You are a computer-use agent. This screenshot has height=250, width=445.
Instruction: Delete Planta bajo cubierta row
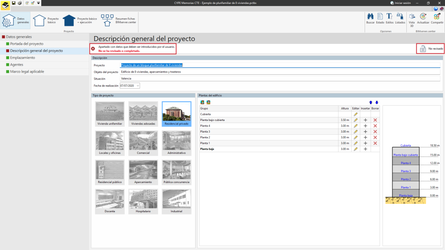click(x=375, y=120)
